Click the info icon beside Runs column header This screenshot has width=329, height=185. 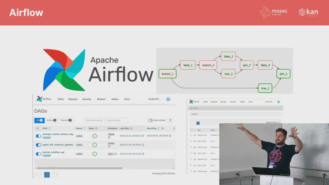point(96,128)
